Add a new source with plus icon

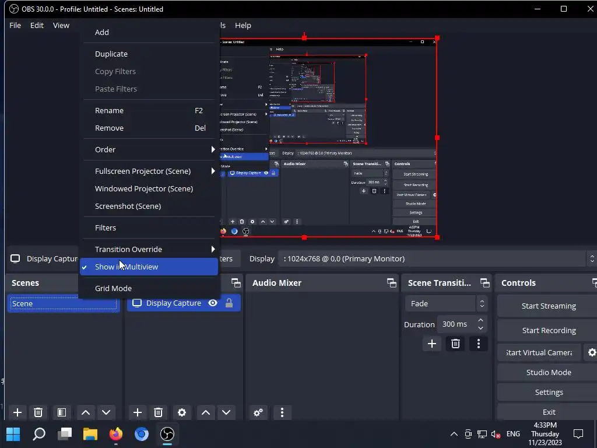(x=138, y=412)
